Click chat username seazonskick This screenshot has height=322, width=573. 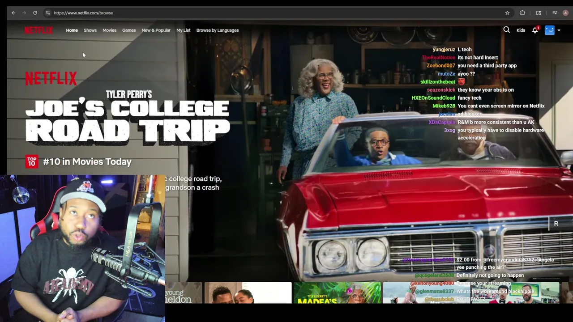click(x=441, y=90)
